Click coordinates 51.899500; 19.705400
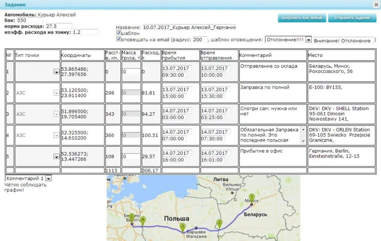Screen dimensions: 381x241 click(74, 114)
